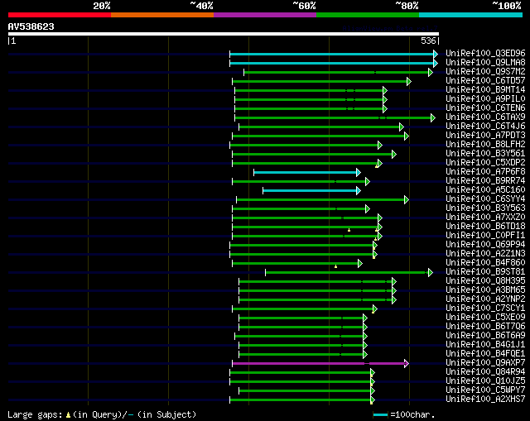The width and height of the screenshot is (530, 421).
Task: Select the UniRef100_A2Z1N3 label
Action: 485,254
